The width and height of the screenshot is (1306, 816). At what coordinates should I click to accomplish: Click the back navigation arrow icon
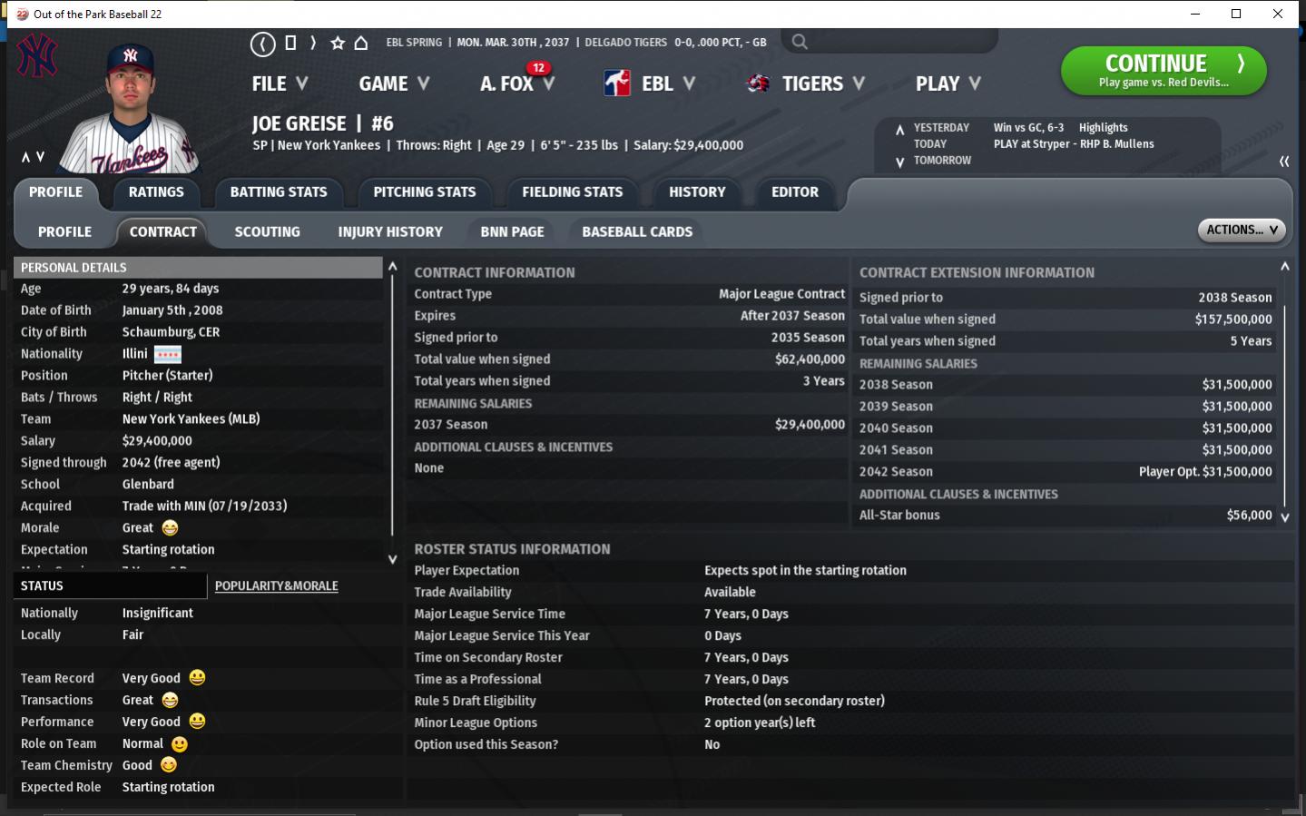pos(262,44)
